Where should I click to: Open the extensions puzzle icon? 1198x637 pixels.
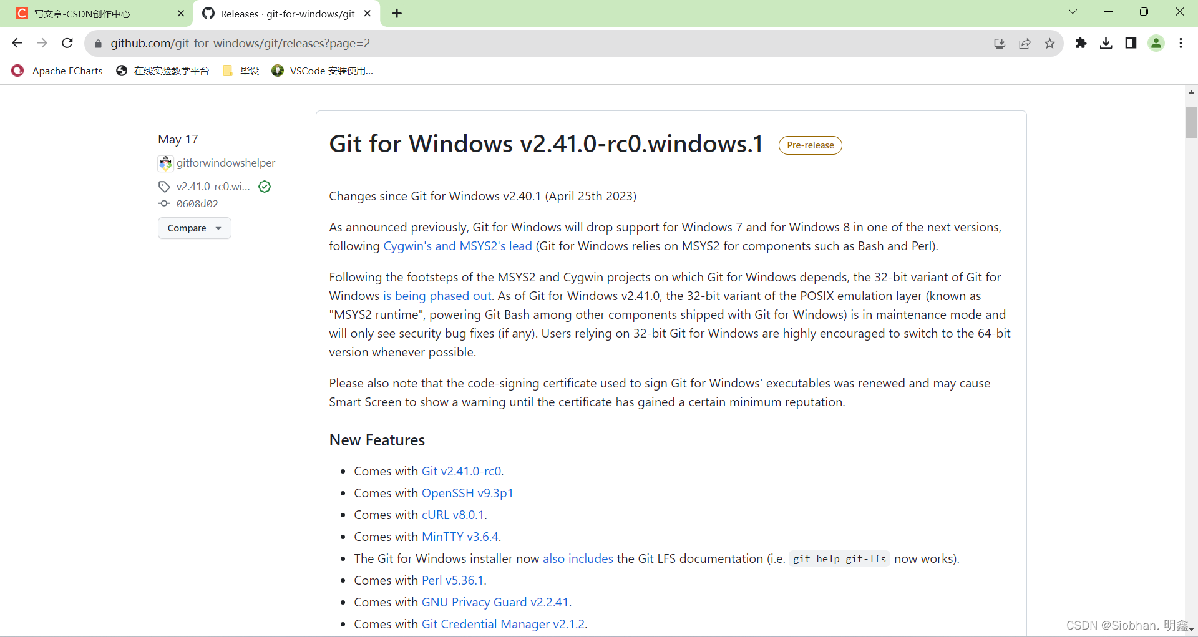click(x=1081, y=43)
